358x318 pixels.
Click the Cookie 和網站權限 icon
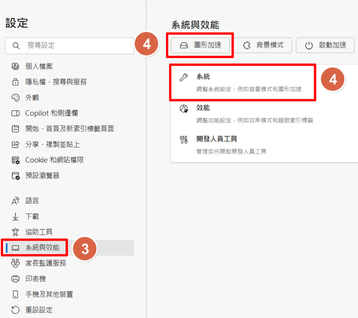tap(16, 160)
